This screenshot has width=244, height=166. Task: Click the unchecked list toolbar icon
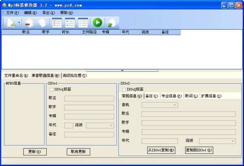[83, 23]
